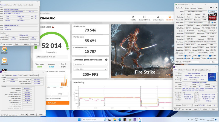The width and height of the screenshot is (219, 122).
Task: Open the 3DMark Results section
Action: pyautogui.click(x=170, y=18)
